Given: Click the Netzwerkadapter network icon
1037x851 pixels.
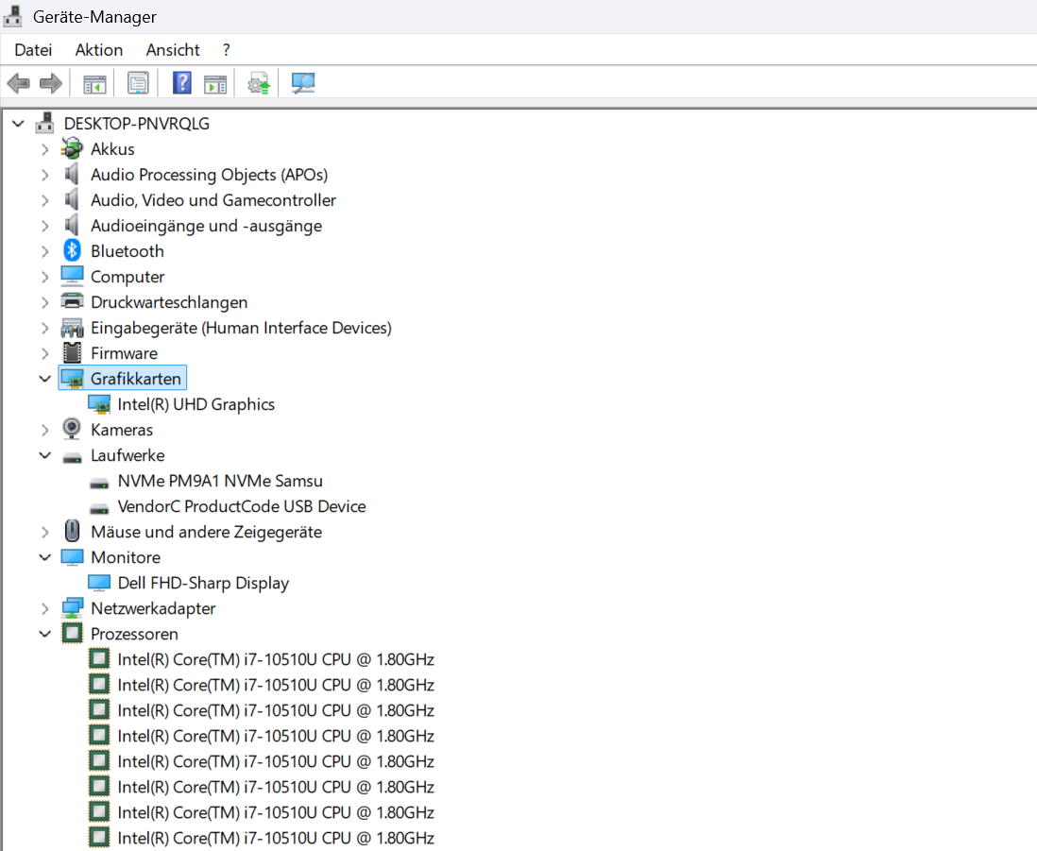Looking at the screenshot, I should pos(72,607).
